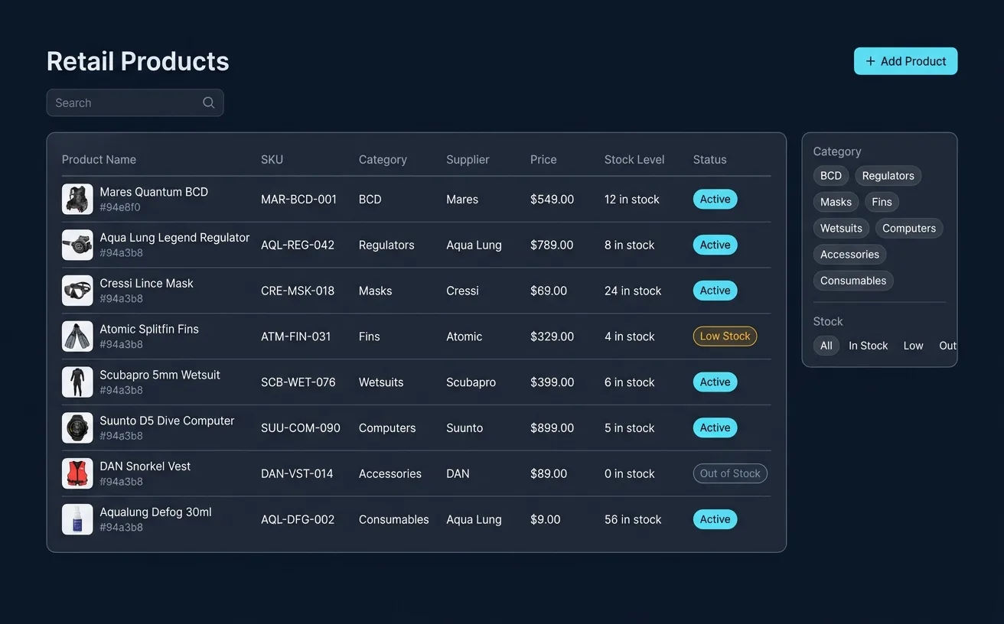Screen dimensions: 1004x624
Task: Click the Retail Products page title
Action: [x=138, y=61]
